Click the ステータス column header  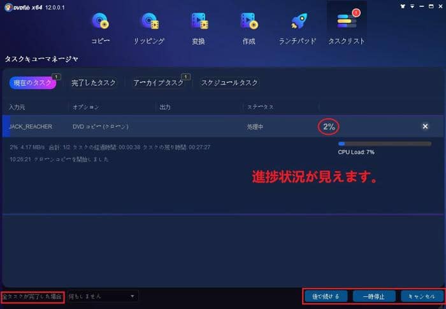coord(260,107)
